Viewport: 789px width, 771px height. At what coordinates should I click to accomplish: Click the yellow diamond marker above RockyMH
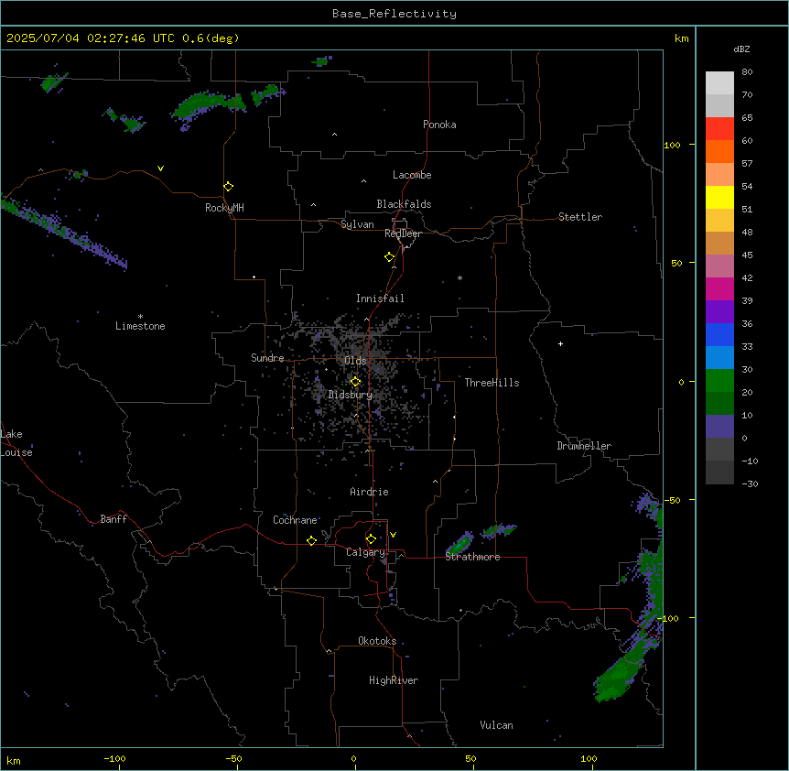228,187
